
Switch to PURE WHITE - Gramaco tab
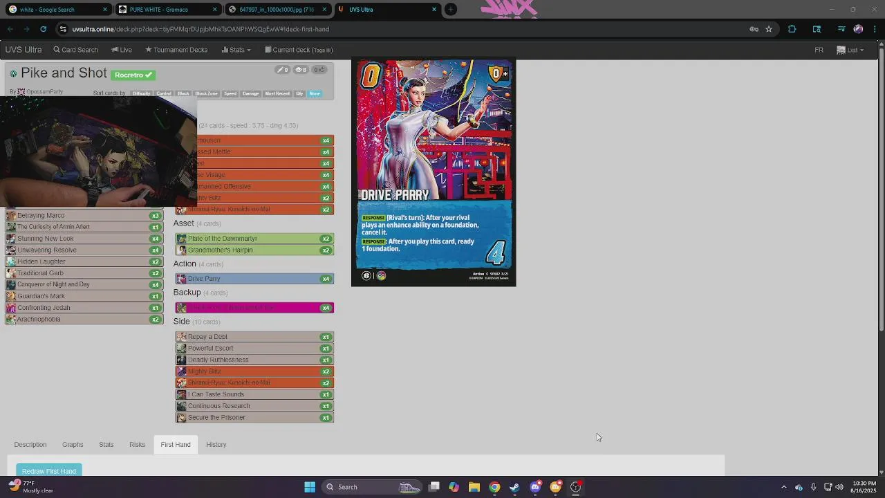166,10
